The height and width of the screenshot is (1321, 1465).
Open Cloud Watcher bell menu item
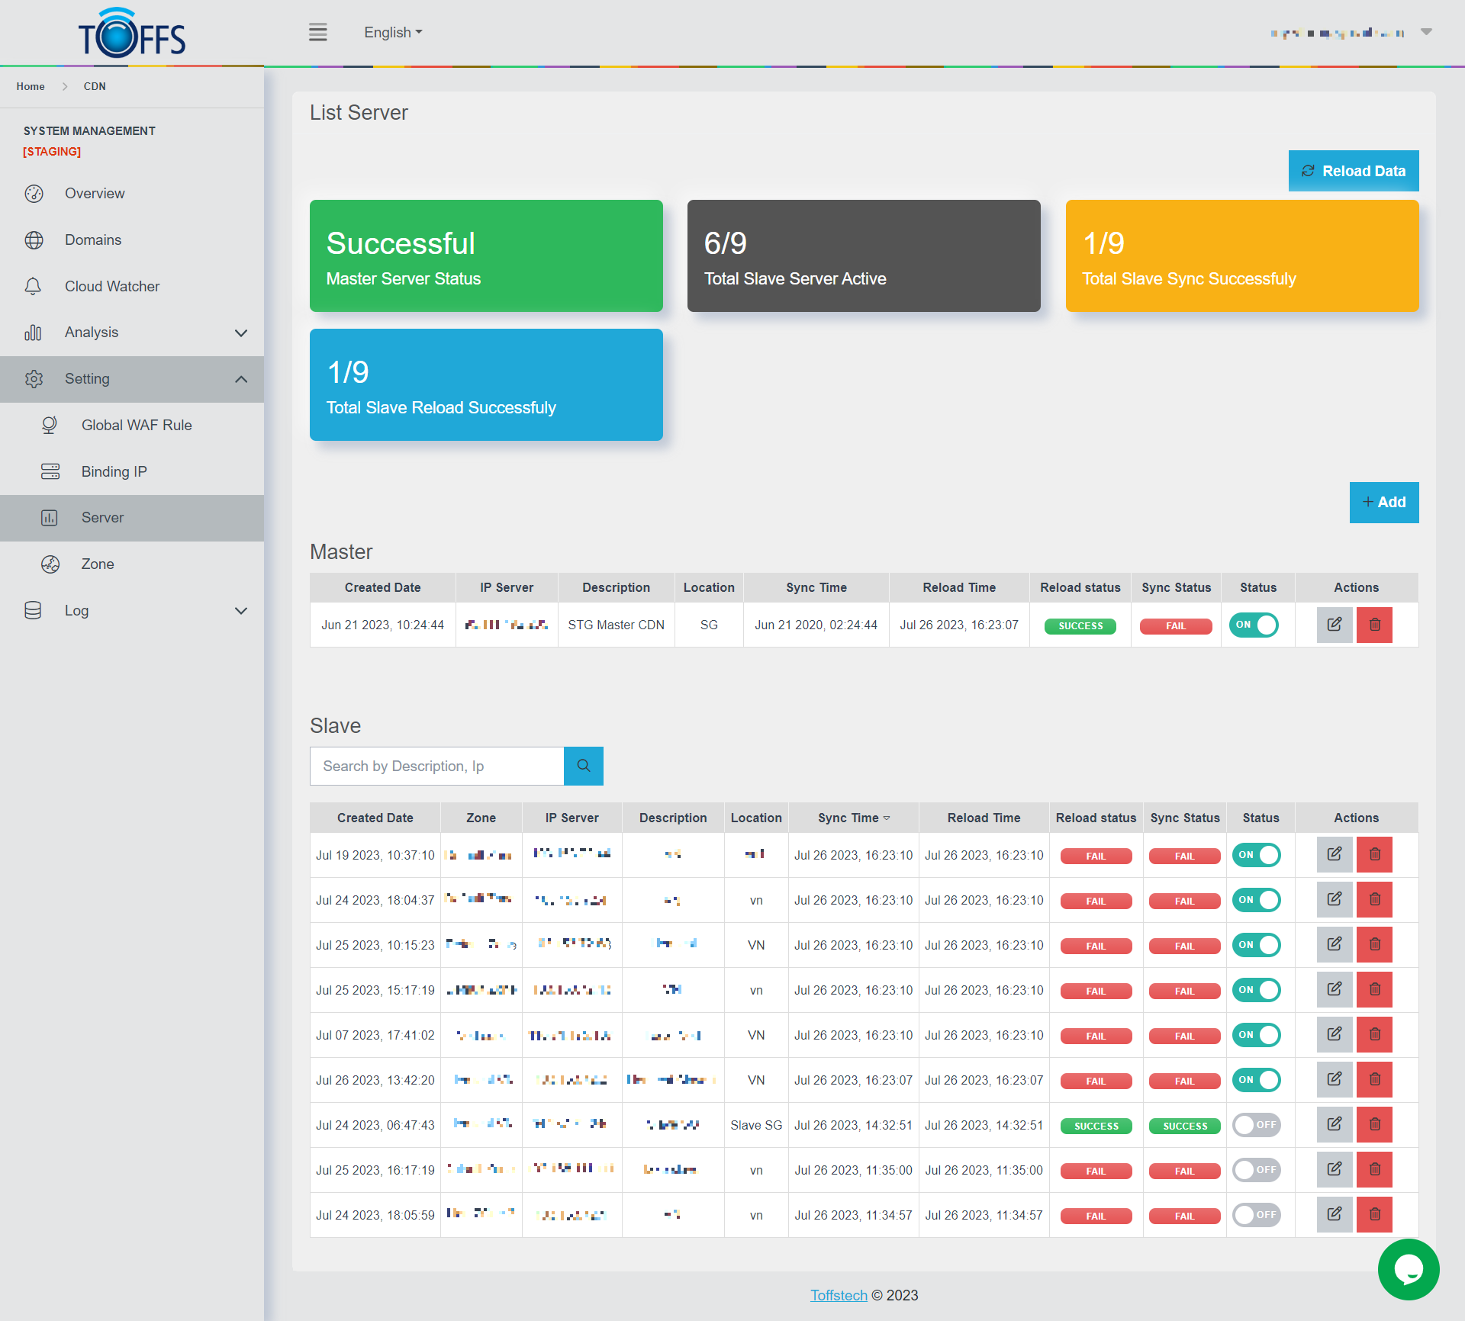pos(111,286)
